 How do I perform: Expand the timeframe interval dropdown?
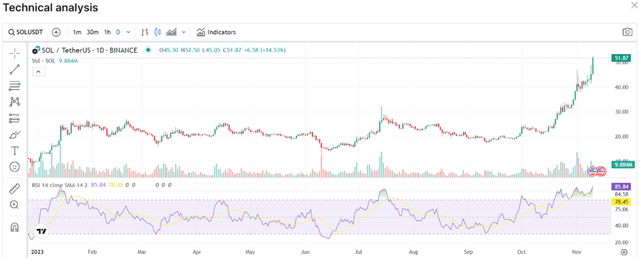coord(128,32)
